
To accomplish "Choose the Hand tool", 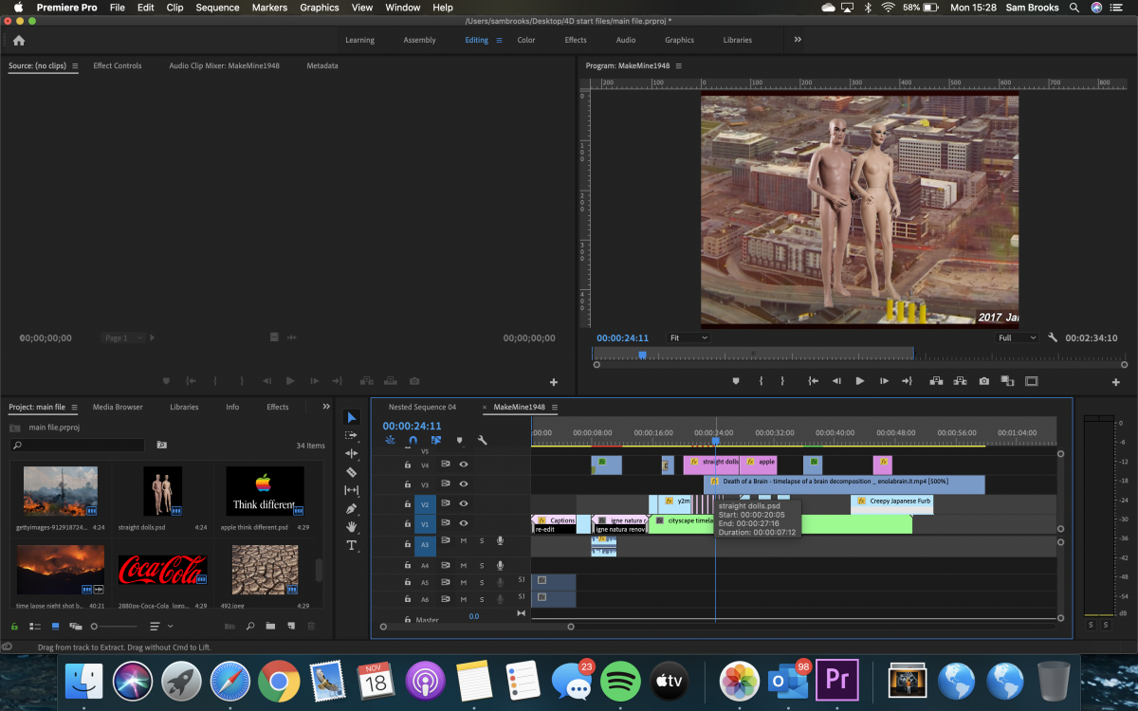I will coord(351,526).
